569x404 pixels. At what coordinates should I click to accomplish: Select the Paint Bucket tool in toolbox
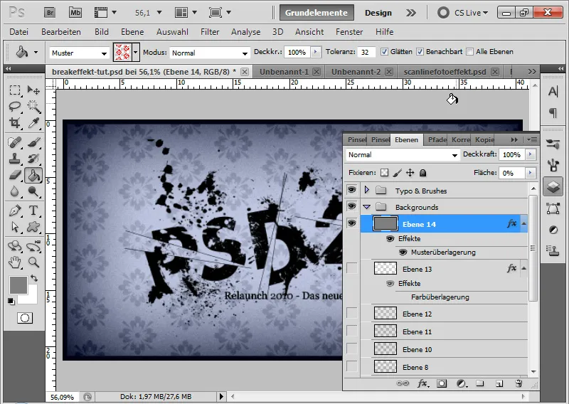tap(33, 175)
